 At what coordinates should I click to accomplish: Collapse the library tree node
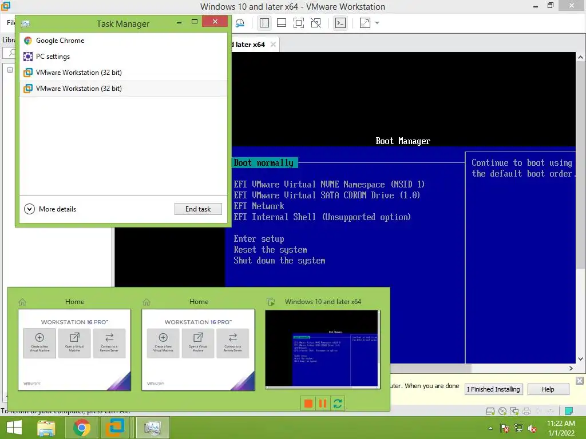point(10,70)
